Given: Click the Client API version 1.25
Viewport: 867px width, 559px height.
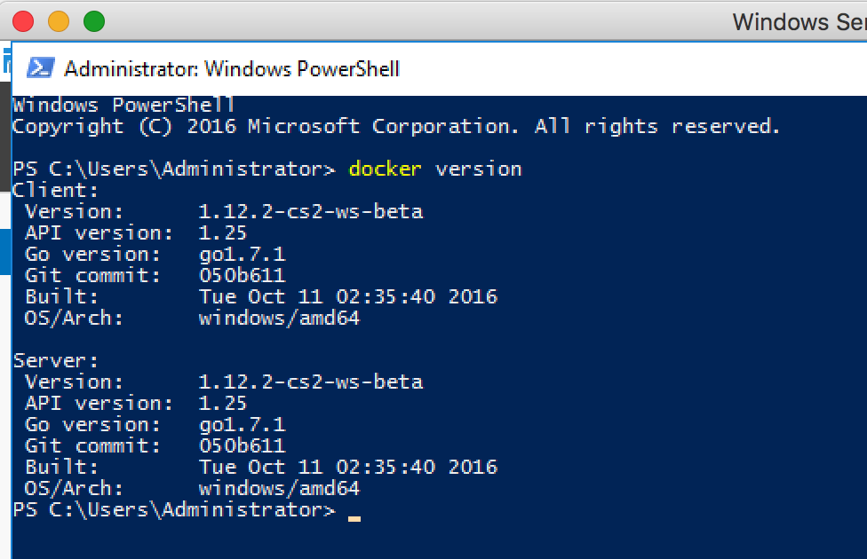Looking at the screenshot, I should (x=222, y=232).
